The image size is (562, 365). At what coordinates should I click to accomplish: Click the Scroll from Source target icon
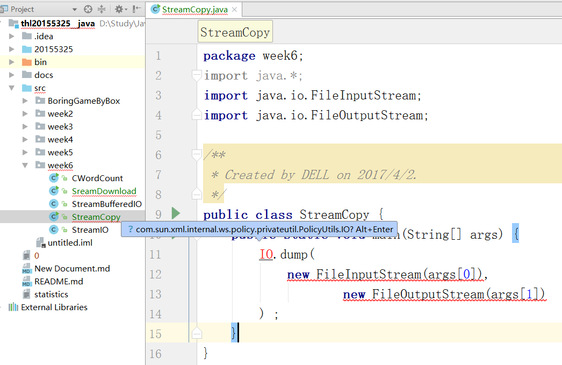[88, 9]
